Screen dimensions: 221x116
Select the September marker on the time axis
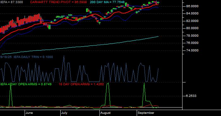point(146,113)
